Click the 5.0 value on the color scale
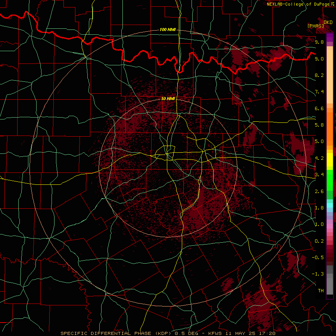 [319, 141]
